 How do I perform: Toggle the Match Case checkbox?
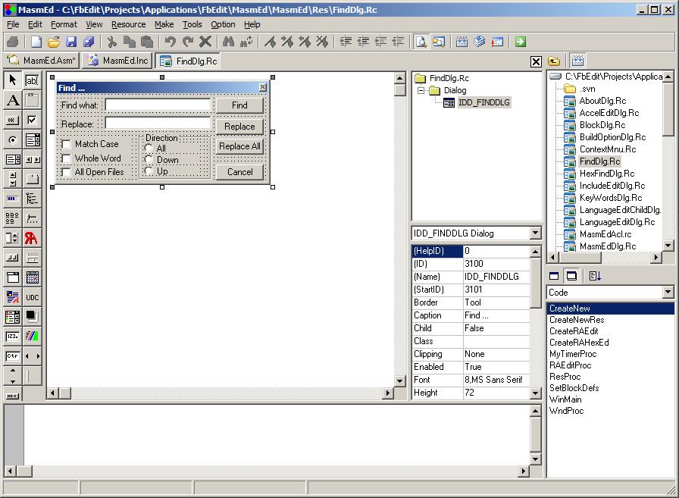(x=67, y=144)
